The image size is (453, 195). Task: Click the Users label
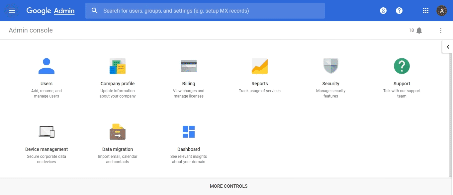point(46,84)
